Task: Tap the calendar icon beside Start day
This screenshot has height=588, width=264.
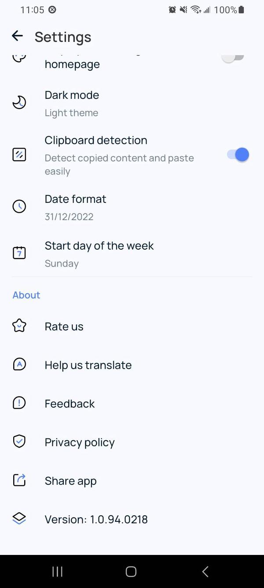Action: point(19,253)
